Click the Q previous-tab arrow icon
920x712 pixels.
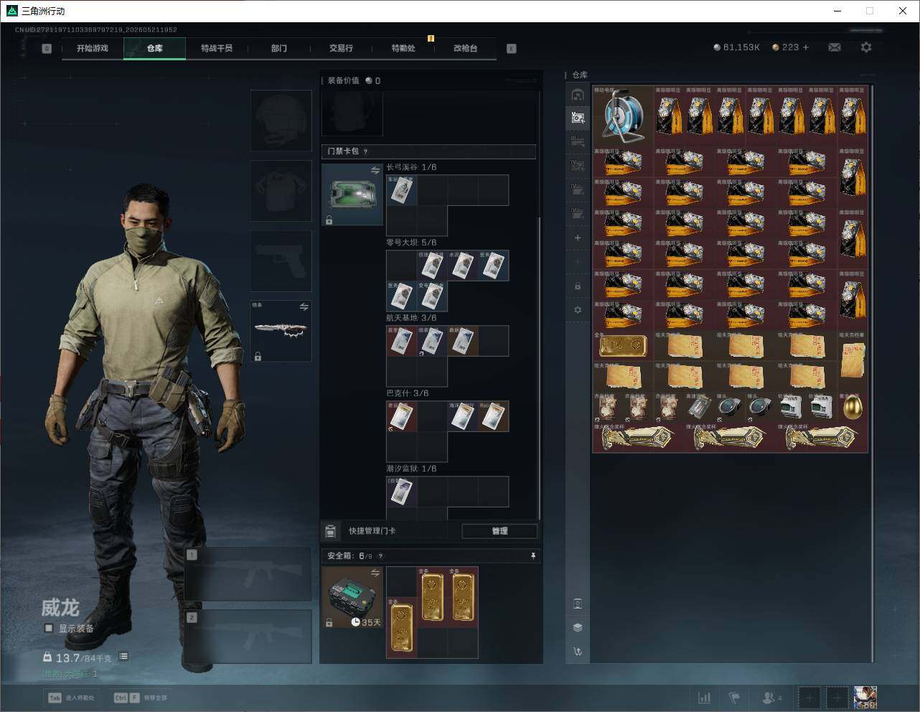pyautogui.click(x=47, y=49)
